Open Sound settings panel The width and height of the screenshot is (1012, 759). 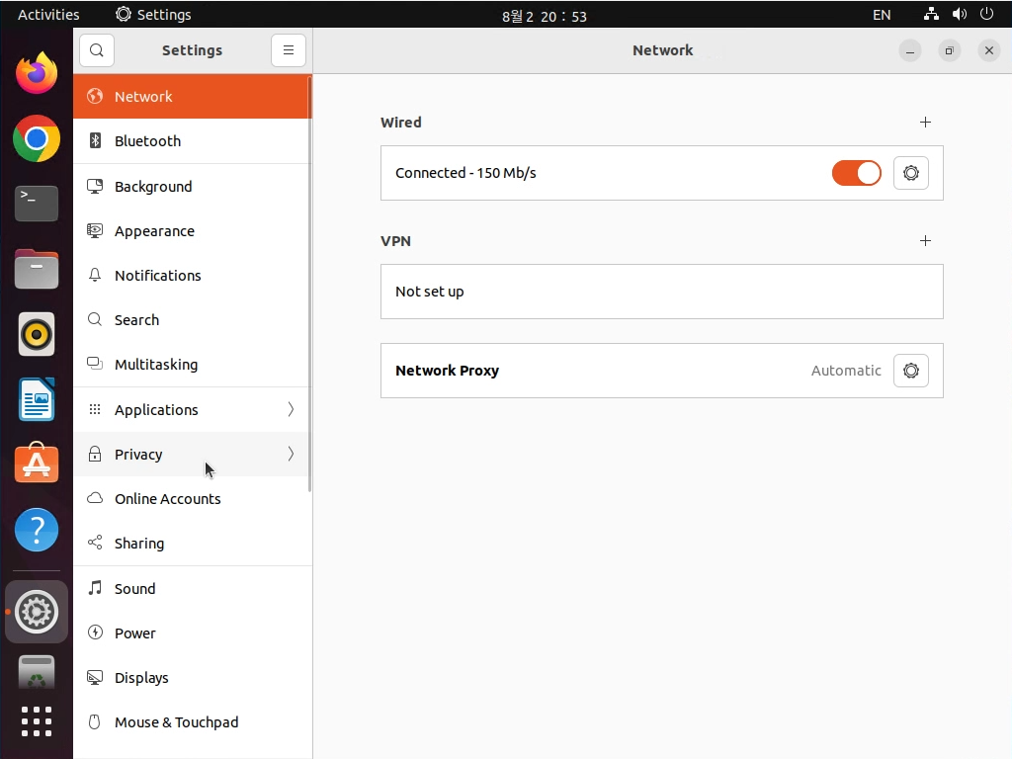click(193, 589)
